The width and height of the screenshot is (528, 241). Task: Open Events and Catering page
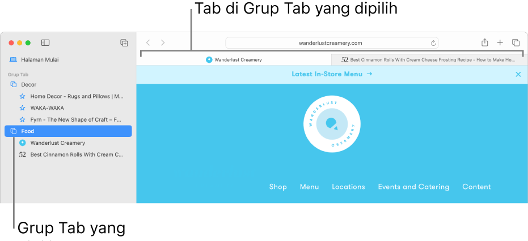coord(413,187)
